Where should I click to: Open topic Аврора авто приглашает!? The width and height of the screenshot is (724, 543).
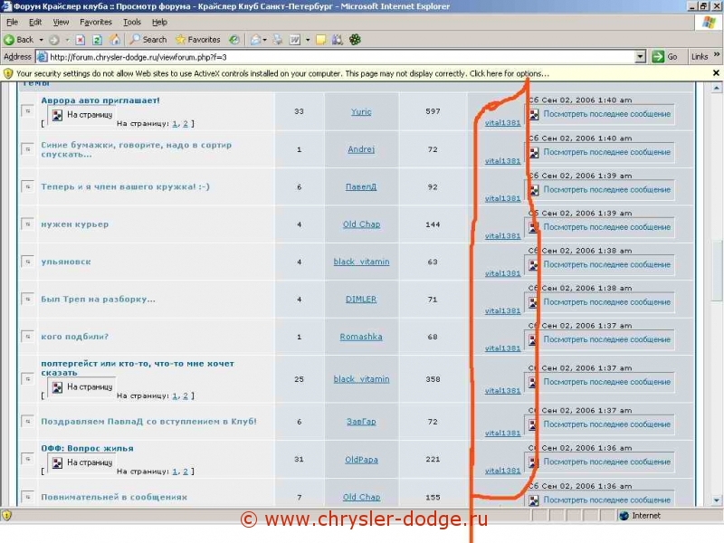point(100,100)
